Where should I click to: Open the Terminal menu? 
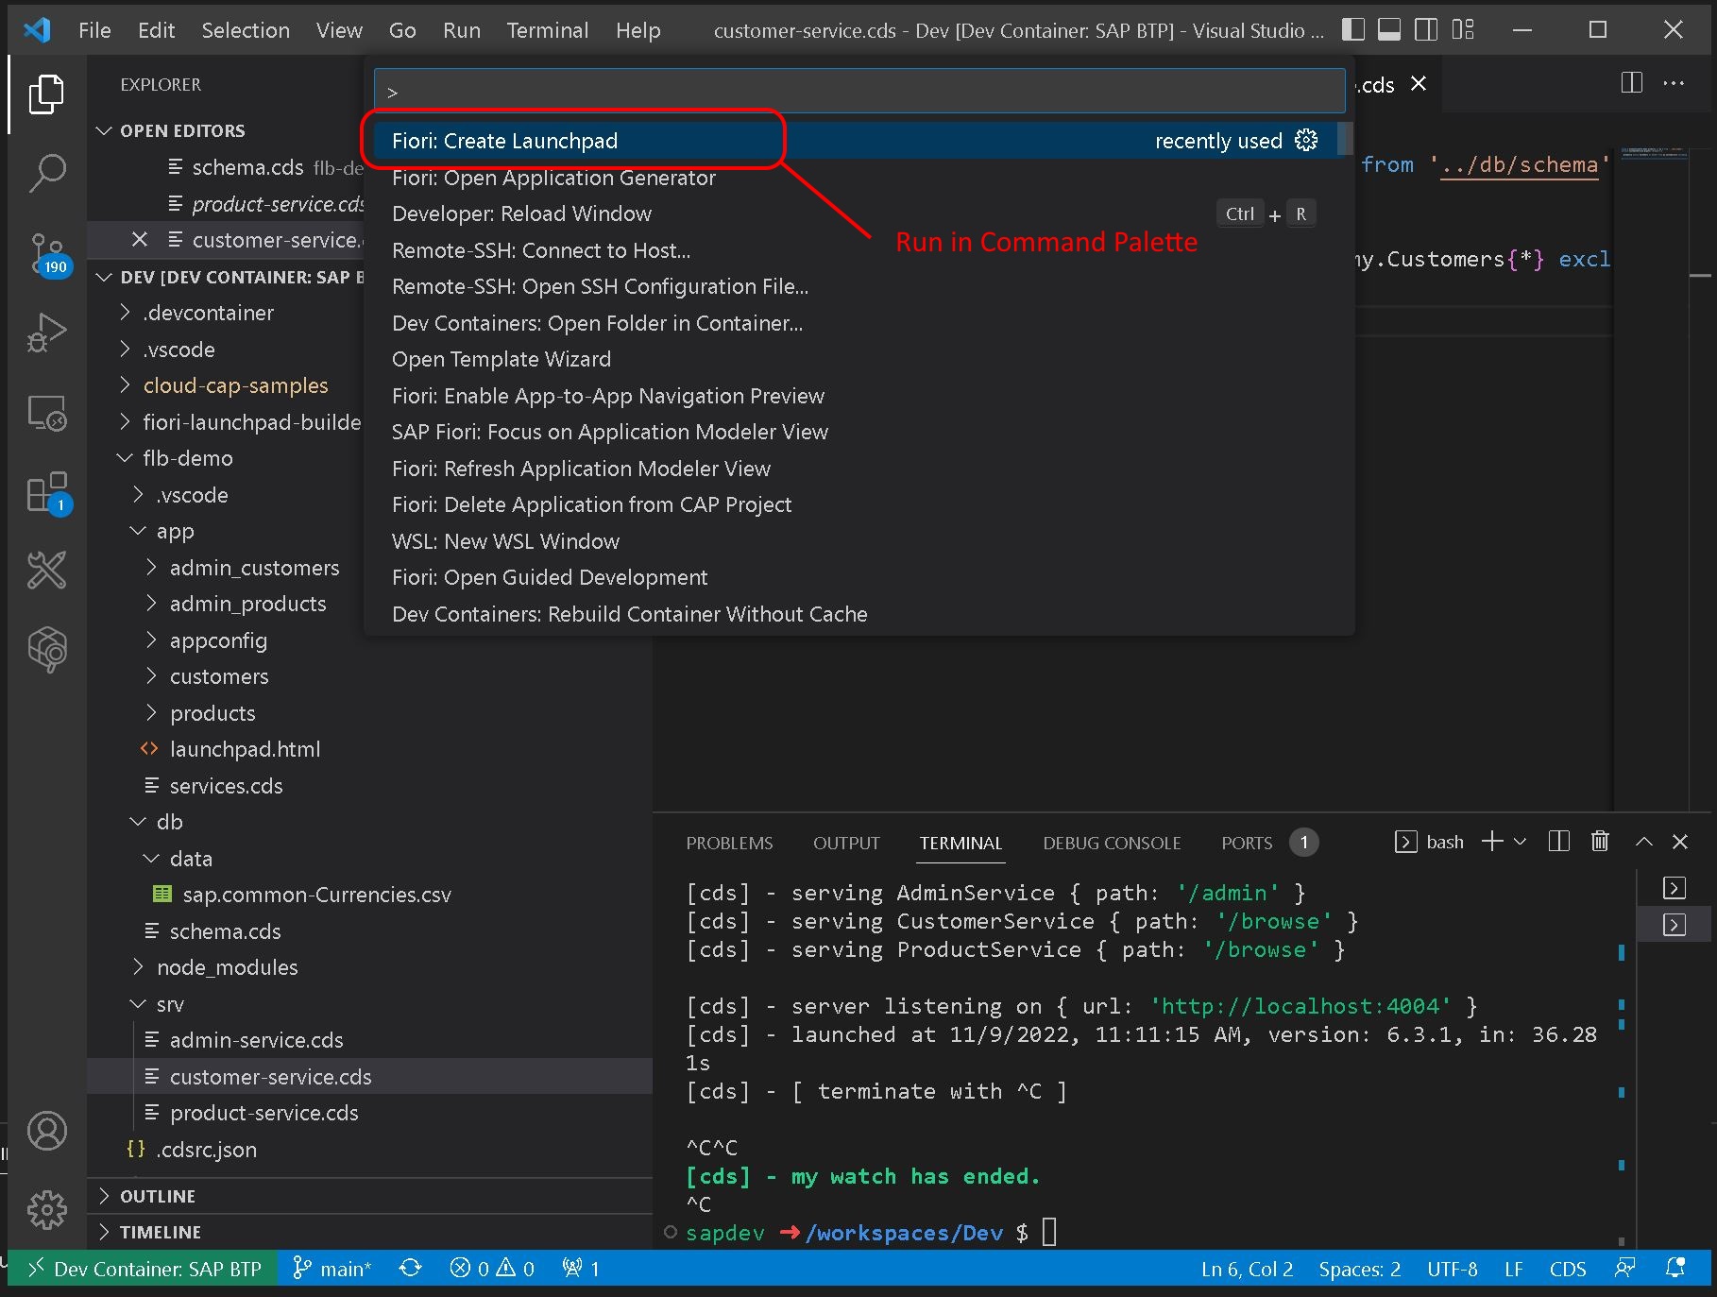548,30
